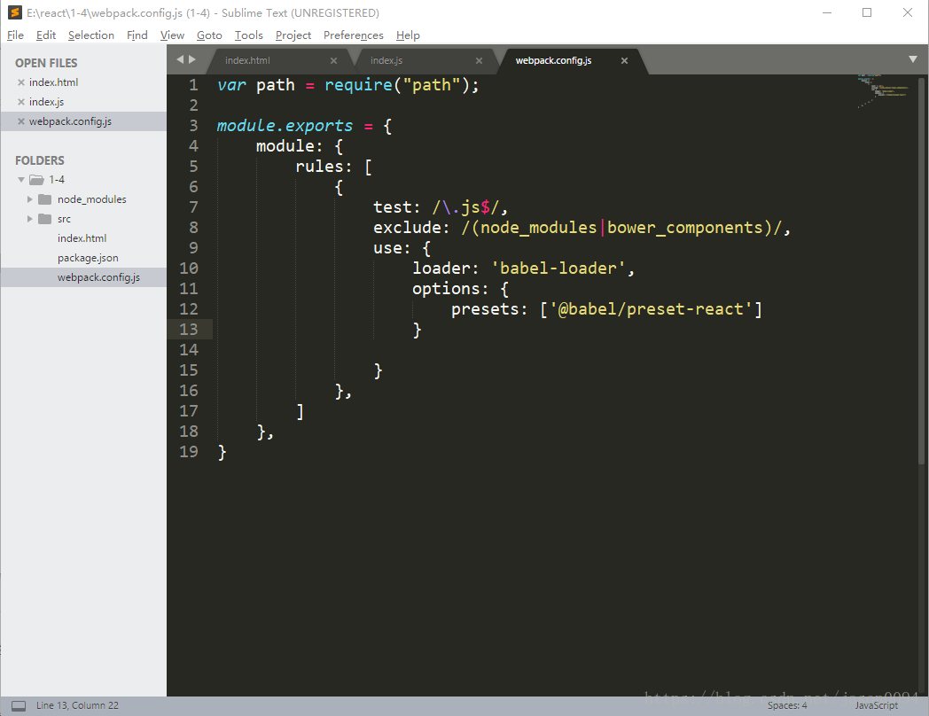Open the Selection menu
Image resolution: width=929 pixels, height=716 pixels.
[91, 35]
